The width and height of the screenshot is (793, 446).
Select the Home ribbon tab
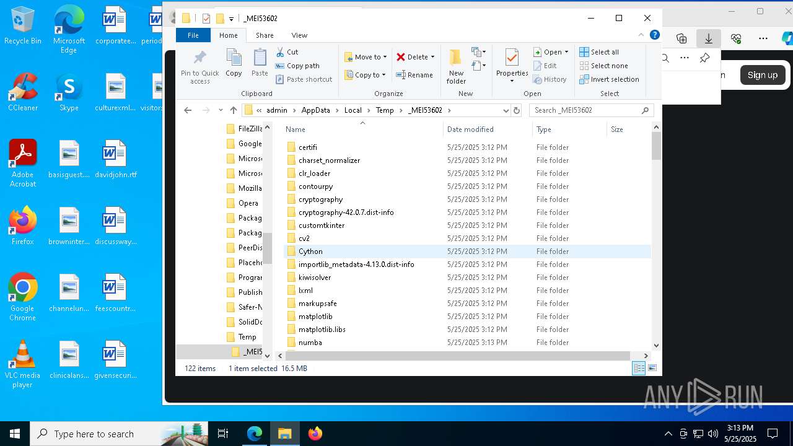(x=228, y=35)
